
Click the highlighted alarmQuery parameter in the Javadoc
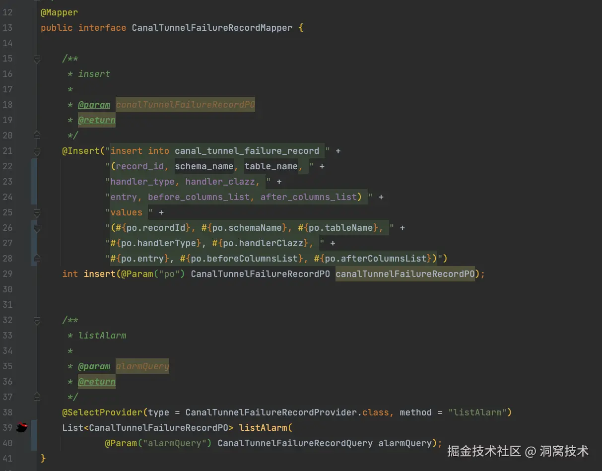point(142,366)
